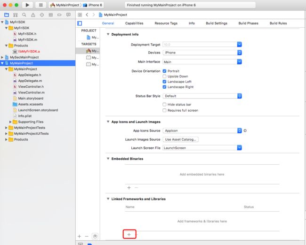This screenshot has width=306, height=245.
Task: Select project entry under PROJECT heading
Action: point(93,37)
